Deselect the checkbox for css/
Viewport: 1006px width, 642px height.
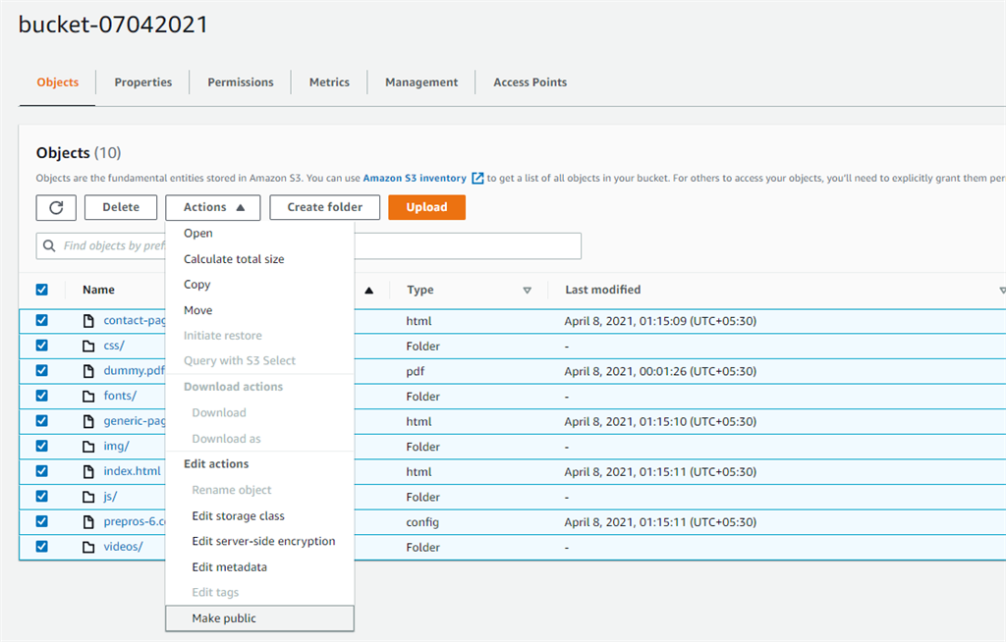(x=41, y=345)
